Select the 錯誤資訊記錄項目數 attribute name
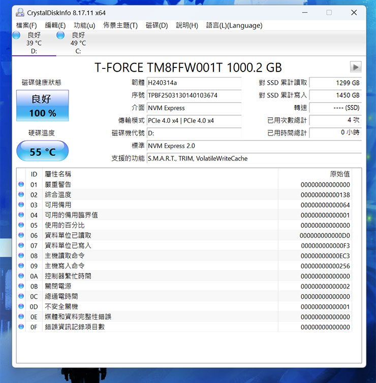The height and width of the screenshot is (383, 376). point(75,327)
